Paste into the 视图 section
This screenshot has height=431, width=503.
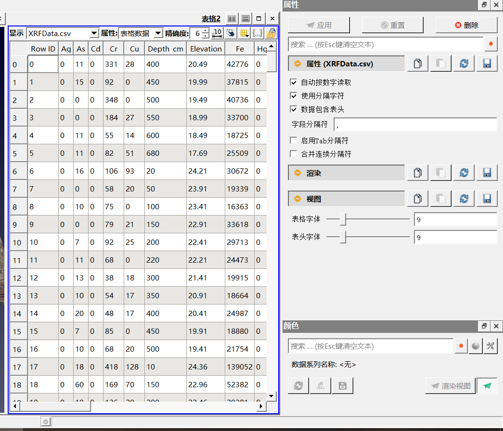(441, 199)
